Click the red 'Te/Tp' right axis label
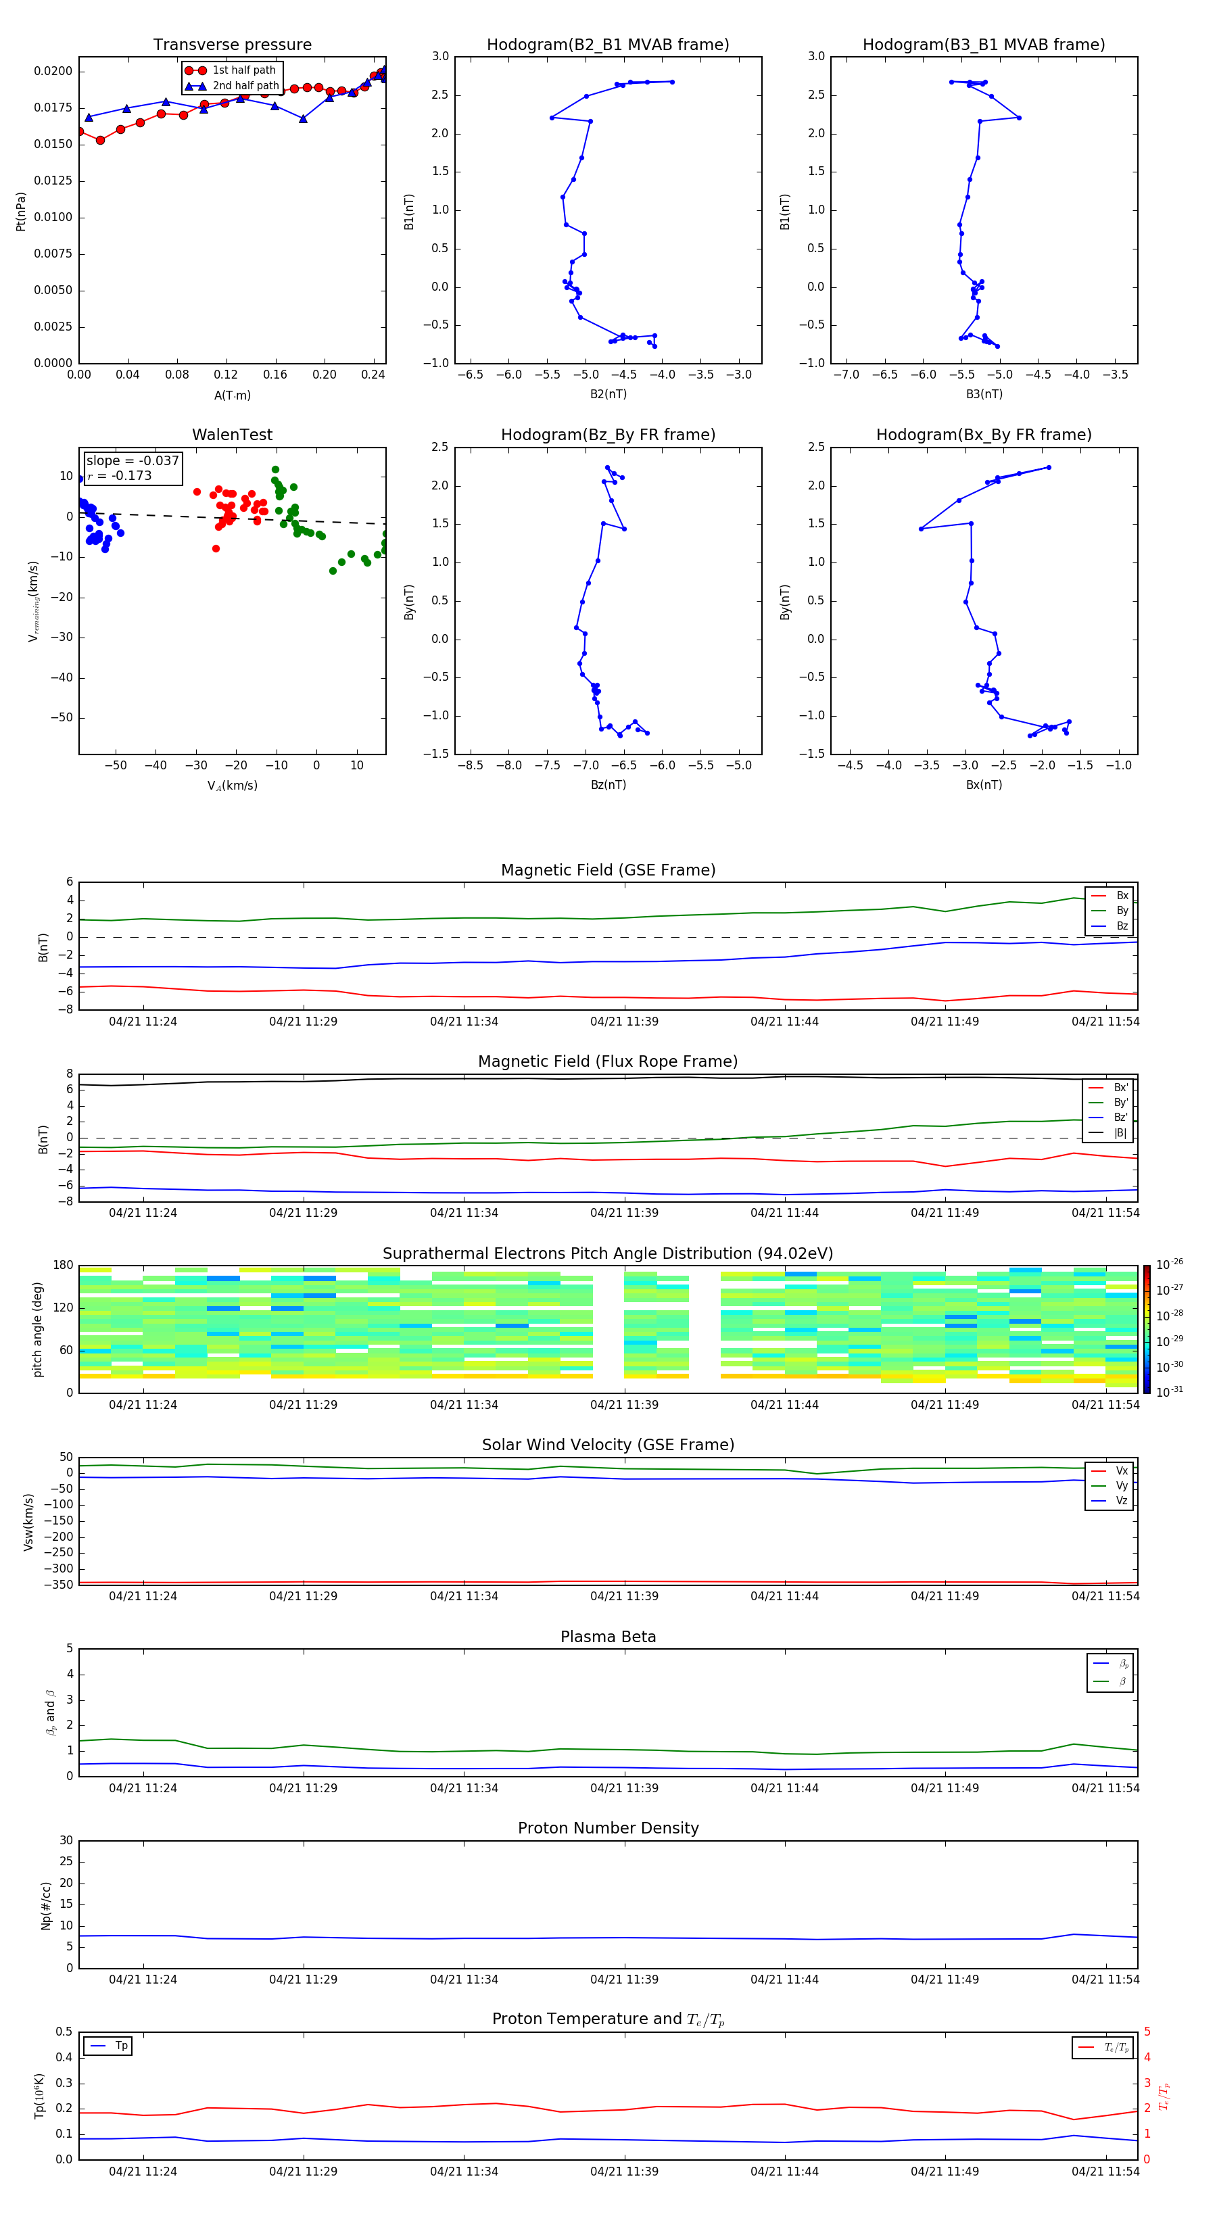Screen dimensions: 1217x2231 pyautogui.click(x=1164, y=2096)
